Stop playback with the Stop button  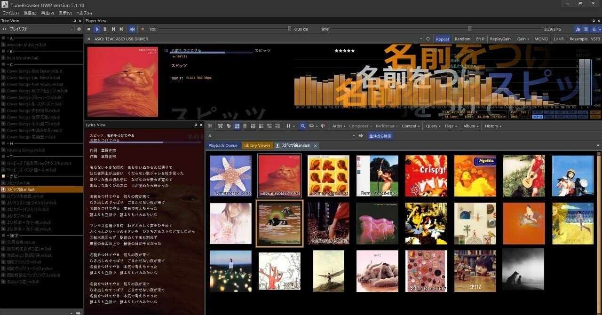click(89, 29)
